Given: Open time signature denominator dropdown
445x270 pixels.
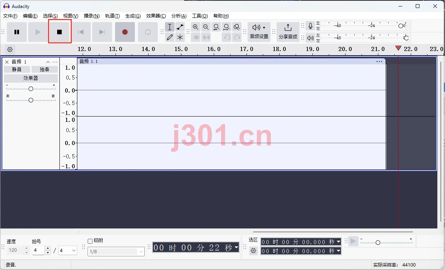Looking at the screenshot, I should tap(67, 250).
